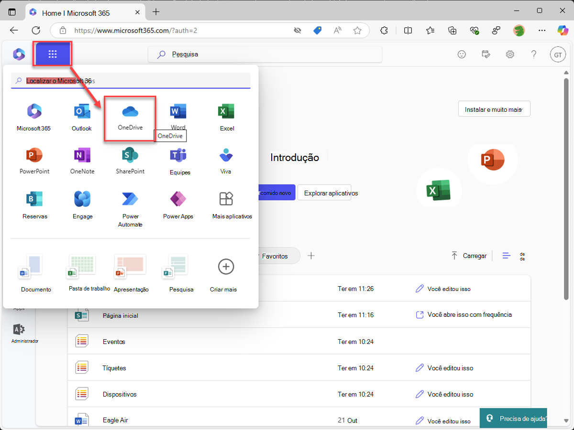Launch Viva from the app grid
Viewport: 574px width, 430px height.
[x=226, y=161]
